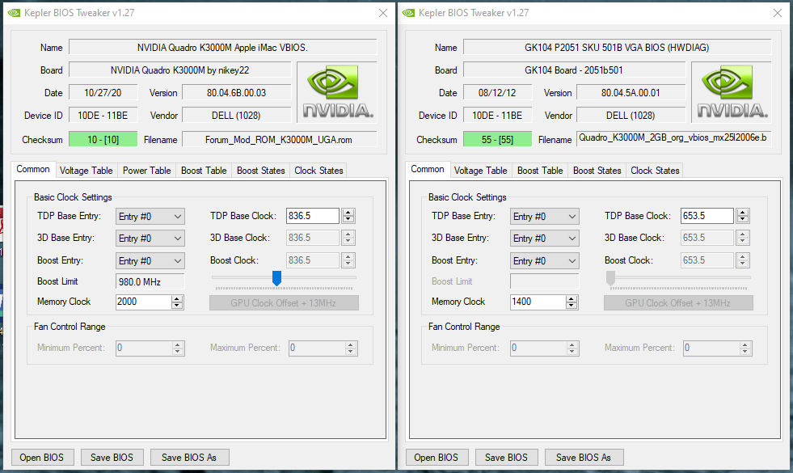Click date 08/12/12 in right window
This screenshot has height=473, width=793.
(x=498, y=92)
